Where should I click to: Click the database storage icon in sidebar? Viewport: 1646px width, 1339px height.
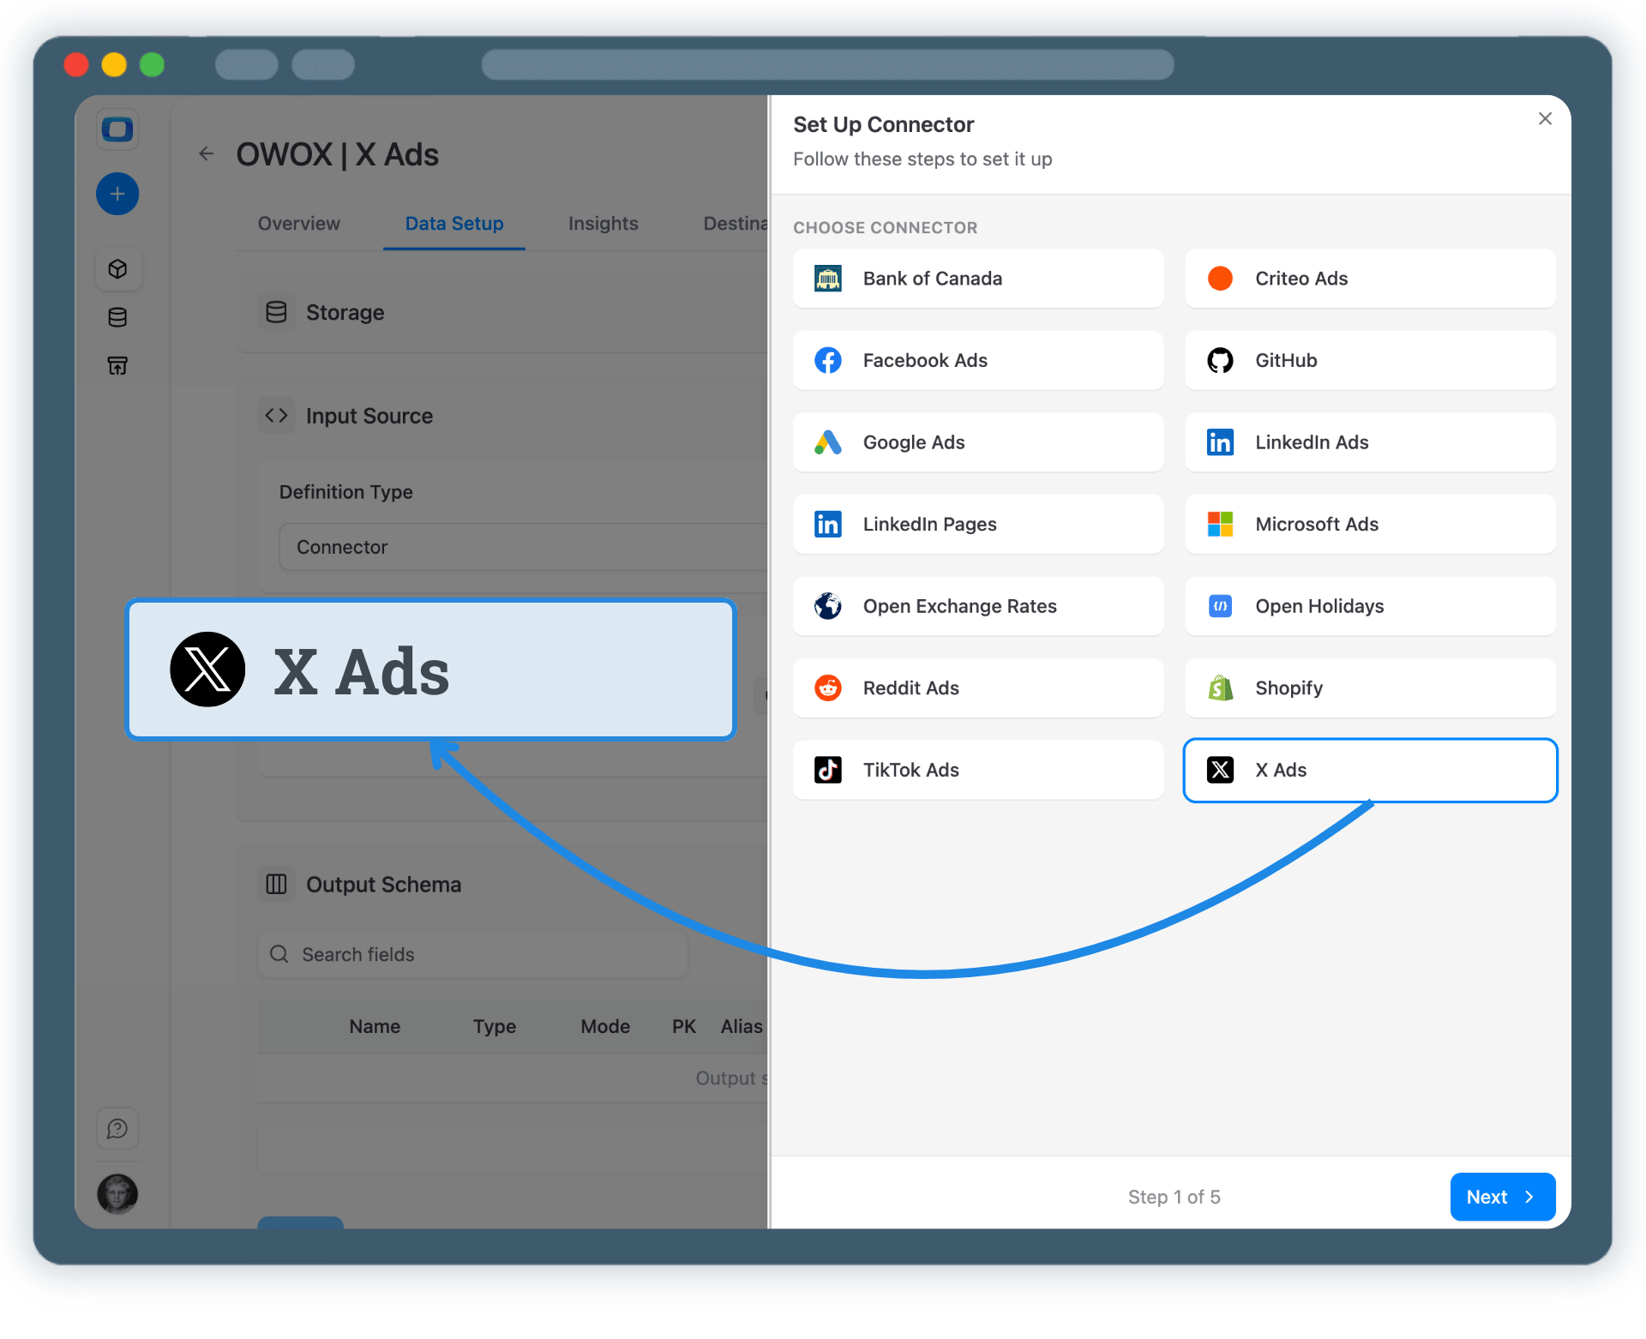point(117,316)
